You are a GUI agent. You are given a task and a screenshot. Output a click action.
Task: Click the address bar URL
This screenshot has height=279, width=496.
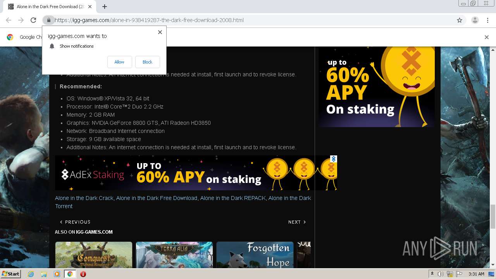[x=149, y=20]
